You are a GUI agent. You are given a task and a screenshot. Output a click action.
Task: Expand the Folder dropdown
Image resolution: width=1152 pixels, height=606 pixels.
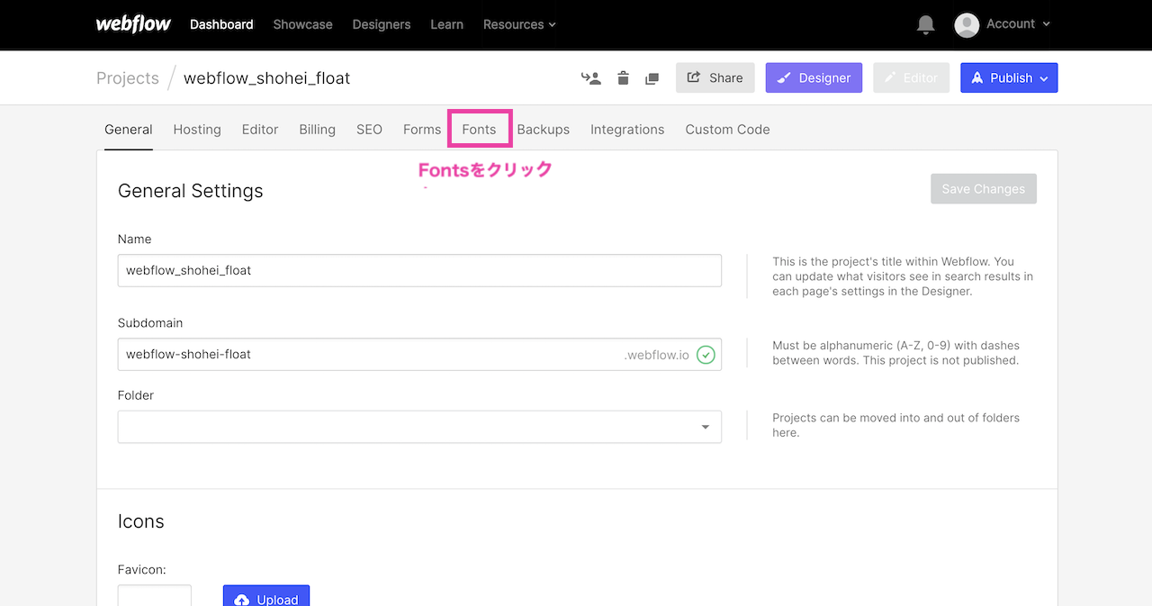coord(419,427)
